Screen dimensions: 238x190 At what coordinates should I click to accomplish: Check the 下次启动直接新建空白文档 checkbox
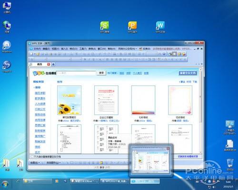coord(32,157)
